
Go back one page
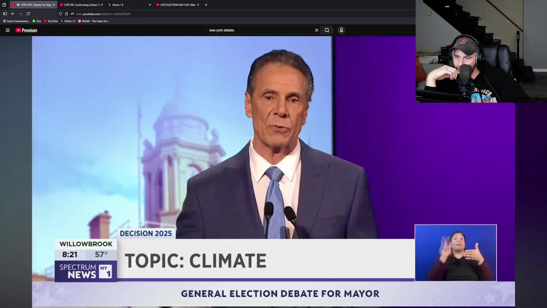click(13, 14)
